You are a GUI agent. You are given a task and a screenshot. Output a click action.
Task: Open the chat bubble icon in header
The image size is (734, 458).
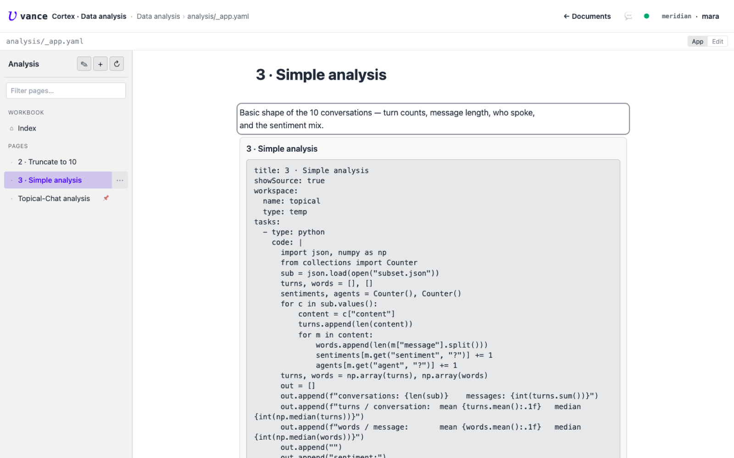[628, 16]
